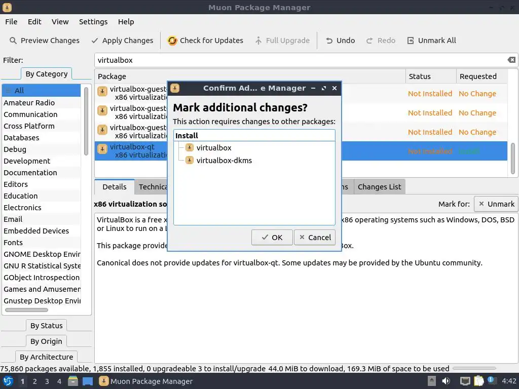The image size is (519, 389).
Task: Select the Documentation category
Action: [42, 173]
